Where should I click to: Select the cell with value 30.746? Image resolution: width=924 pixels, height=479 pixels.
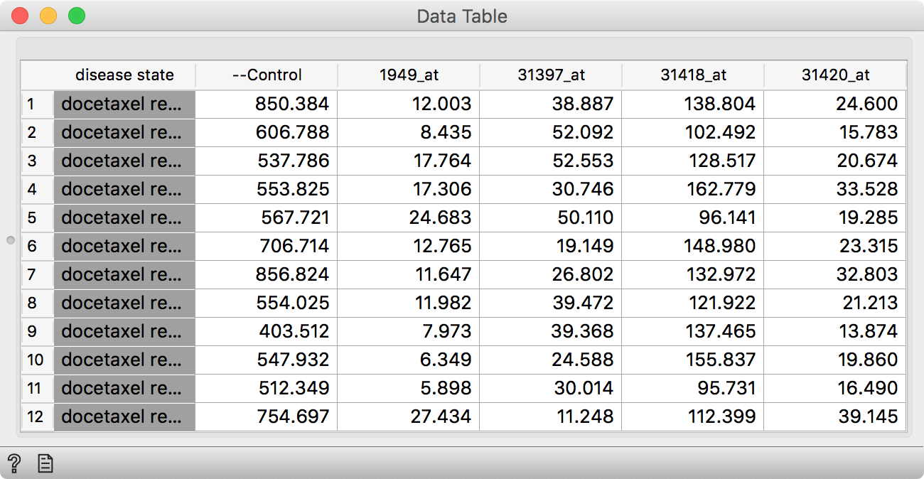[x=551, y=189]
